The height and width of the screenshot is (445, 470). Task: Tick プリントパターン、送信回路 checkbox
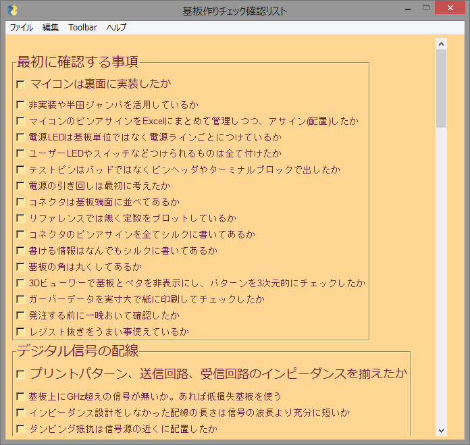pyautogui.click(x=20, y=374)
